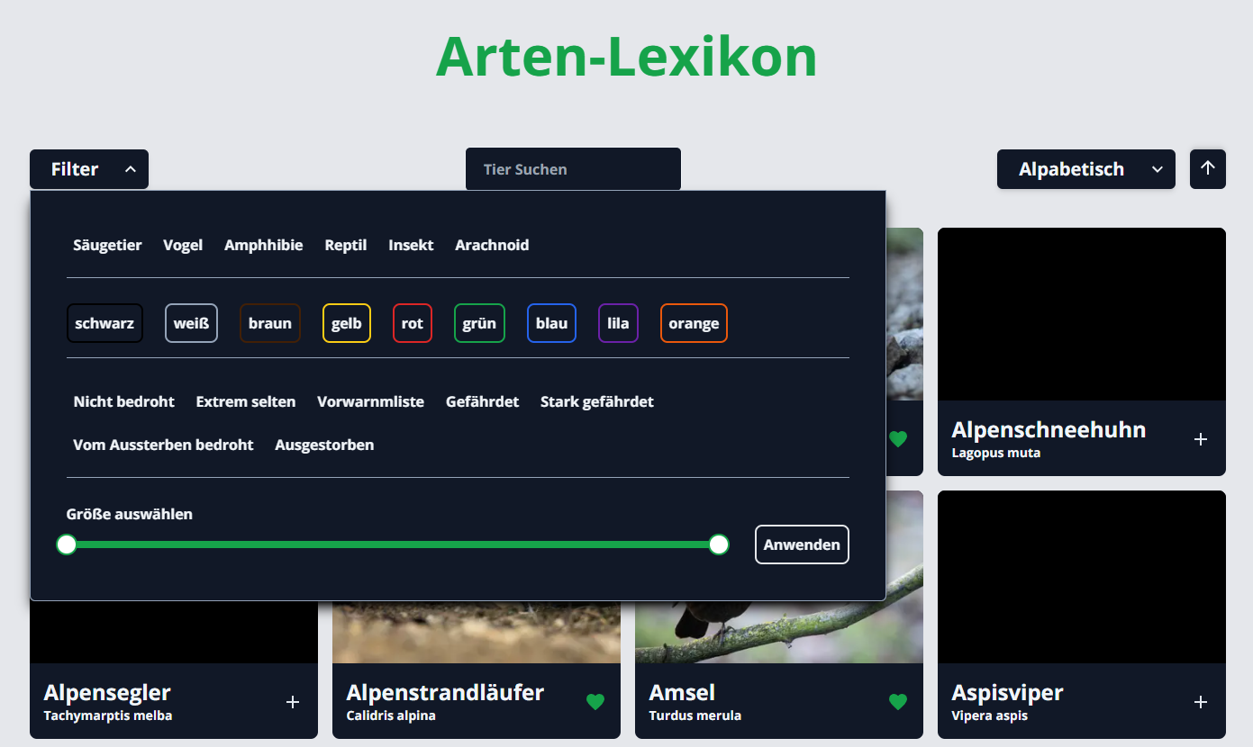Collapse the Filter panel
The height and width of the screenshot is (747, 1253).
(88, 169)
